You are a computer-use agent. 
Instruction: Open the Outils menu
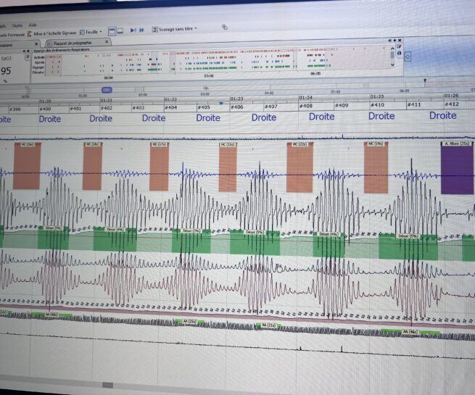pos(17,25)
